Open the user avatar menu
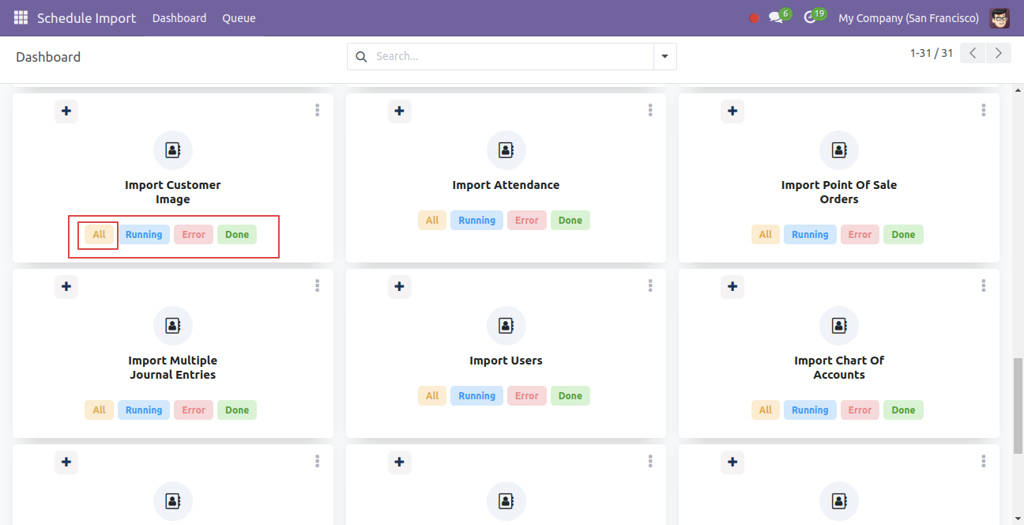 pos(1000,17)
